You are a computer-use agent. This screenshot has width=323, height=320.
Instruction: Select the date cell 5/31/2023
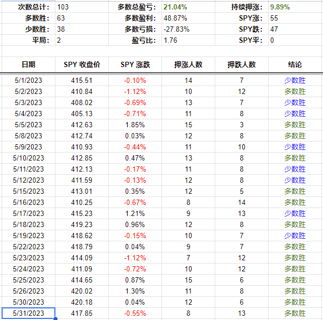click(28, 313)
